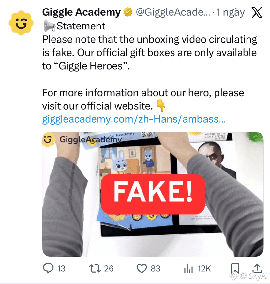Share the post via upload arrow icon

point(258,268)
